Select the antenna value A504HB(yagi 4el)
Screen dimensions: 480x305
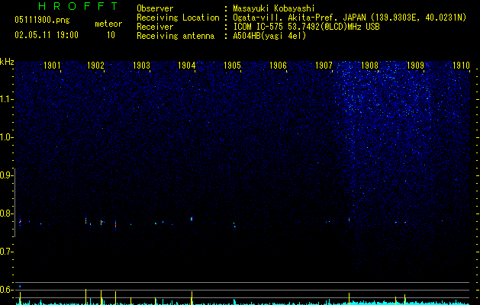[269, 36]
